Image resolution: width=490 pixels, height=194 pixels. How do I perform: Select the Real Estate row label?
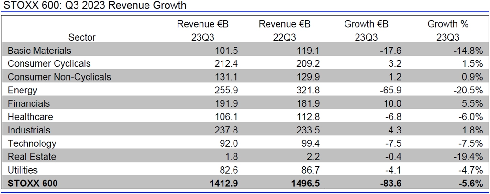[32, 156]
